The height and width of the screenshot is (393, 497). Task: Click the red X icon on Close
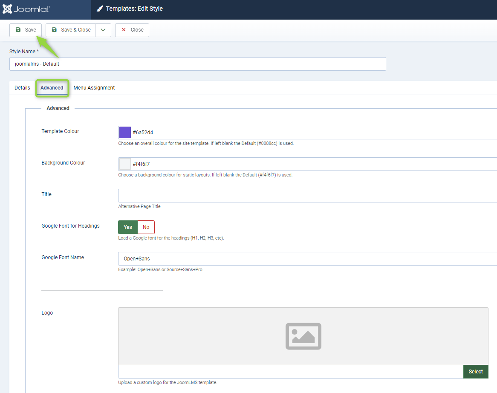[124, 30]
